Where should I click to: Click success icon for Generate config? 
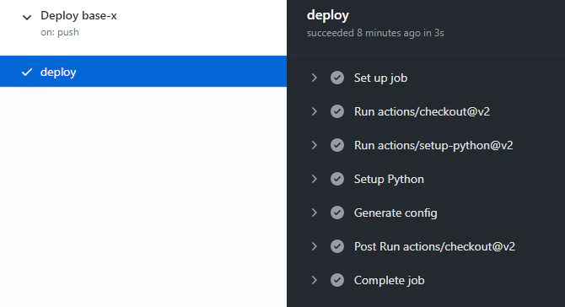point(337,213)
